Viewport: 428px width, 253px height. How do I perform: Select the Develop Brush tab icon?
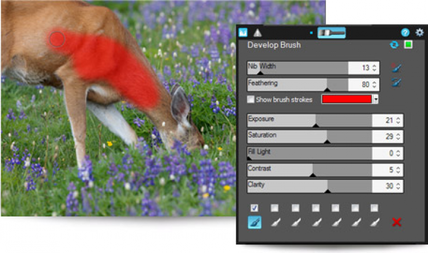(243, 33)
